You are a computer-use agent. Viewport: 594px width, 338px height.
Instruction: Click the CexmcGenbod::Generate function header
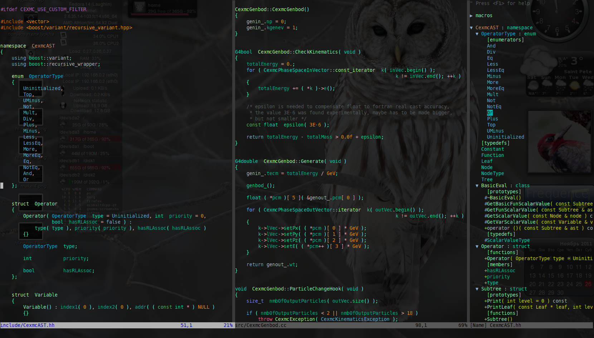(x=291, y=161)
